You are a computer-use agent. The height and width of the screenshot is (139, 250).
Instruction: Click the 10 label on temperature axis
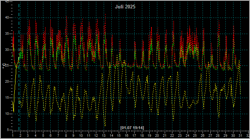click(x=7, y=114)
